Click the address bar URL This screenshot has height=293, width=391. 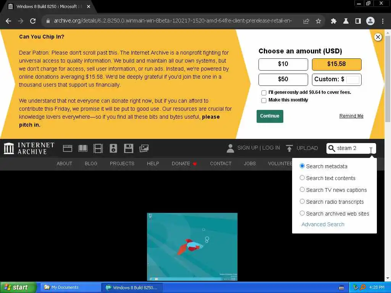[173, 21]
